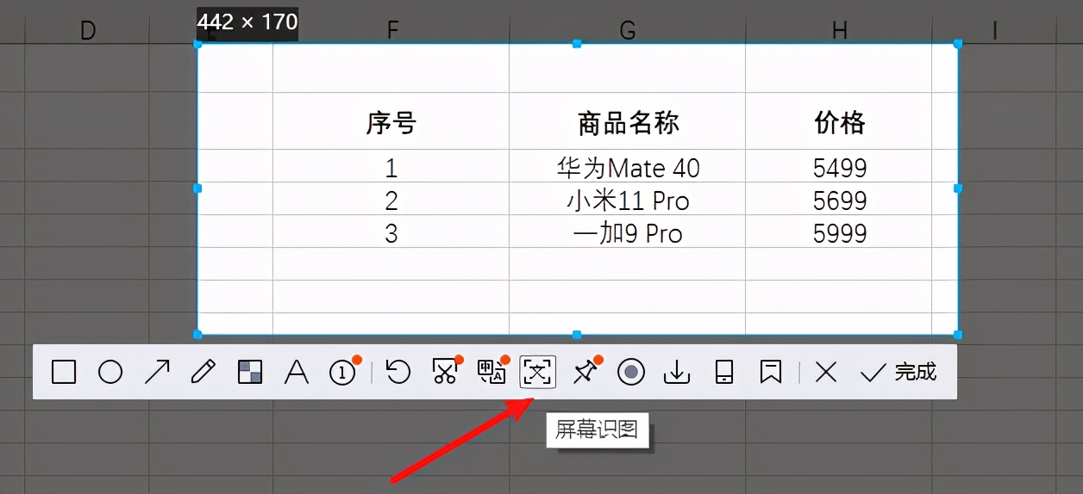Click the 价格 header cell
1083x494 pixels.
pyautogui.click(x=839, y=122)
